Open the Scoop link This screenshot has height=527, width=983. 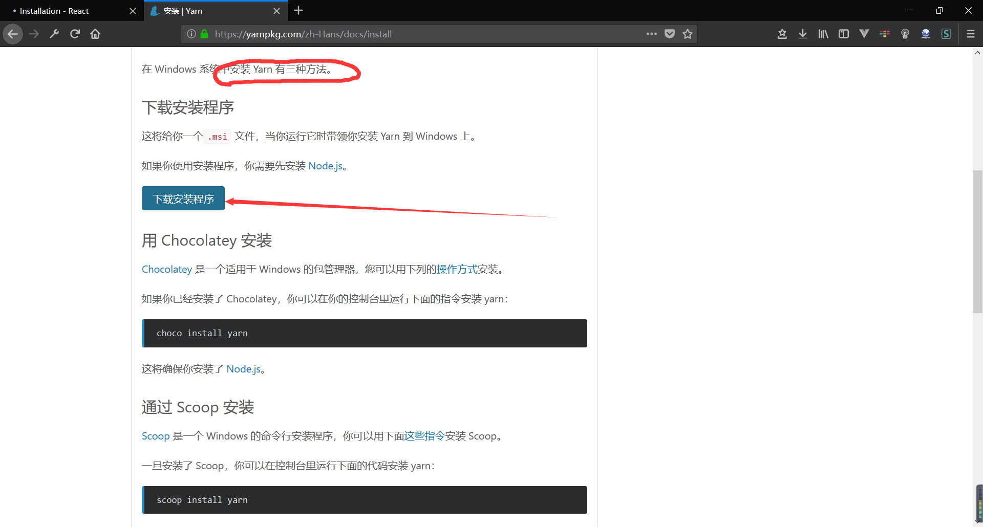click(156, 436)
